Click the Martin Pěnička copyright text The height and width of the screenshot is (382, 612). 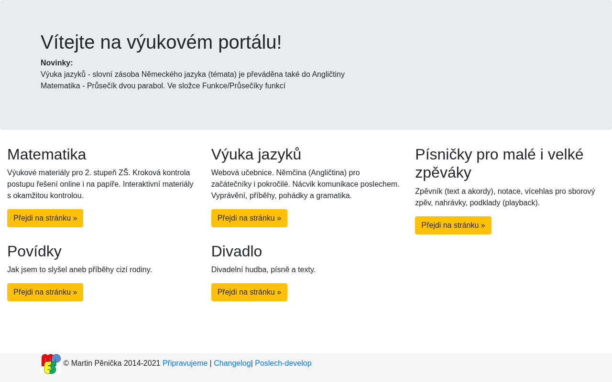[112, 363]
